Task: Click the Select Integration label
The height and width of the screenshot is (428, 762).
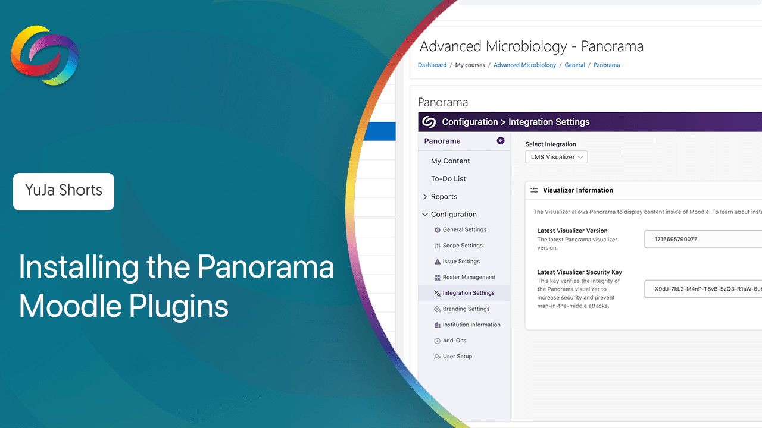Action: (x=551, y=144)
